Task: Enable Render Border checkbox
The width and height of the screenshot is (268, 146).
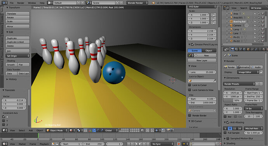Action: (x=190, y=115)
